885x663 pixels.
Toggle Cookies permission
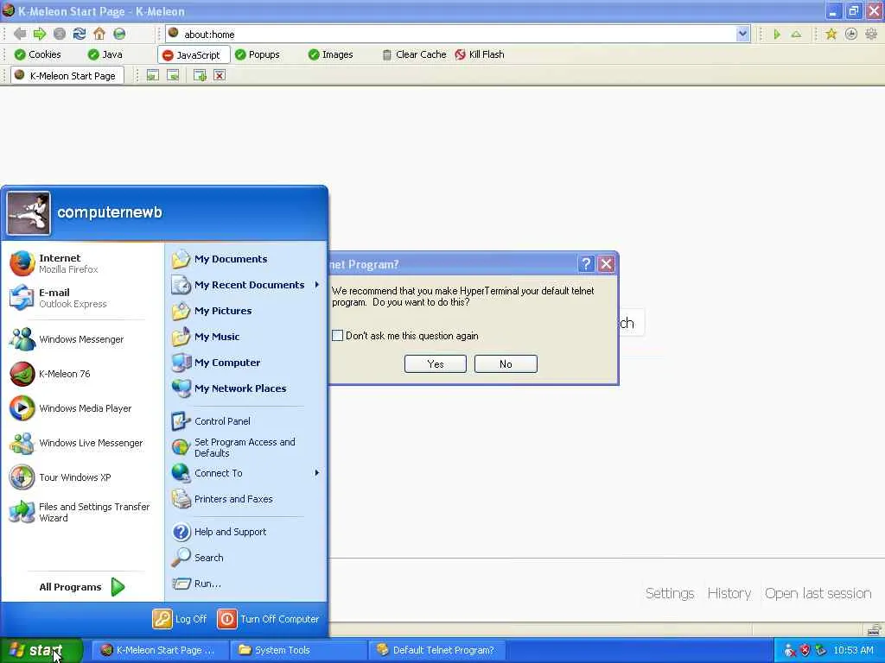coord(37,54)
